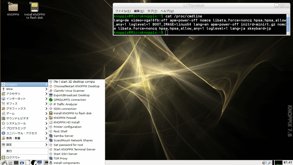This screenshot has height=165, width=293.
Task: Click the CPU usage monitor graph
Action: point(278,163)
